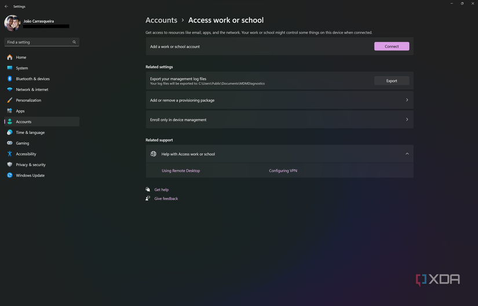The width and height of the screenshot is (478, 306).
Task: Click Add a work or school account text
Action: (x=174, y=46)
